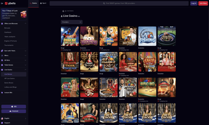Image resolution: width=209 pixels, height=125 pixels.
Task: Collapse the Offers and Bonuses section
Action: point(25,23)
